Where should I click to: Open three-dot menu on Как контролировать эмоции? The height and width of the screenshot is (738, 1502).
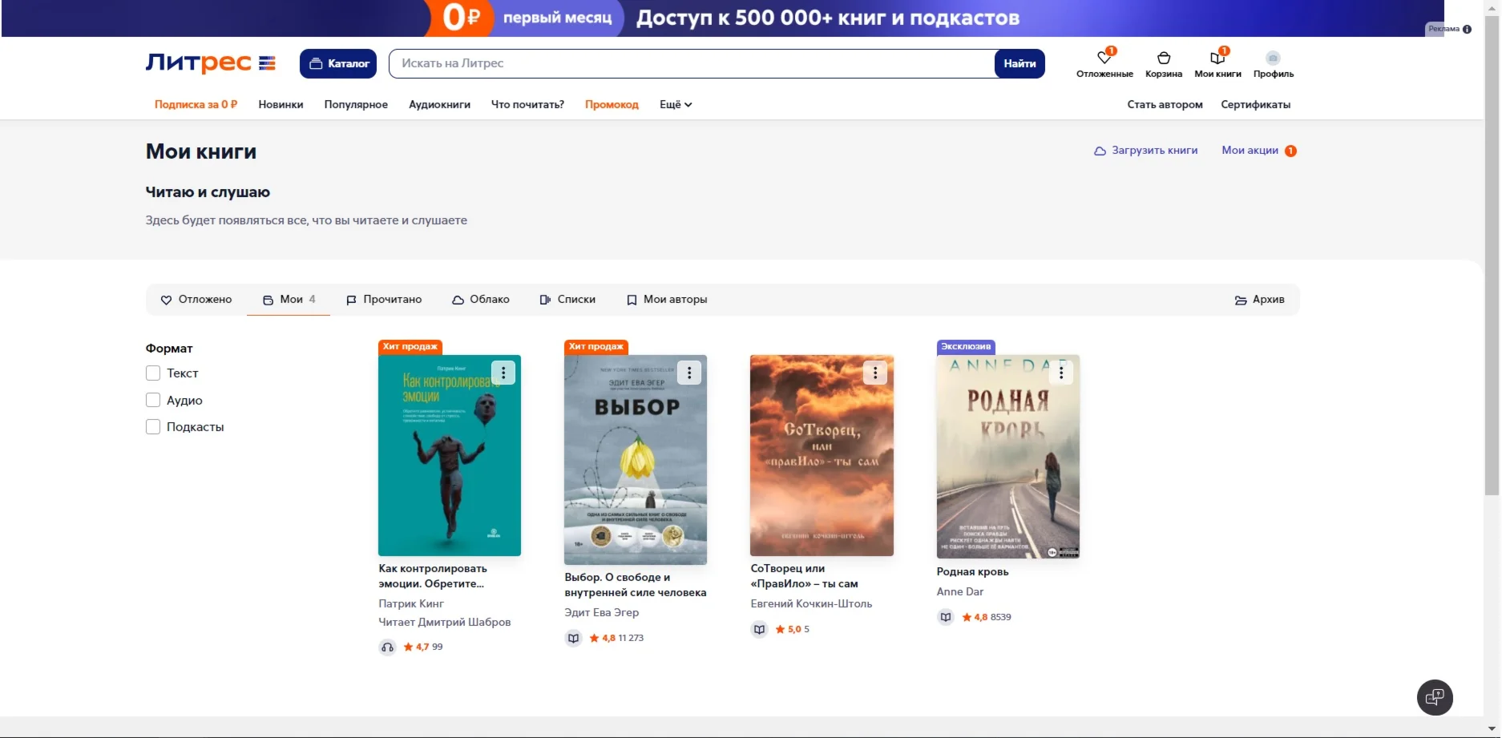click(503, 373)
